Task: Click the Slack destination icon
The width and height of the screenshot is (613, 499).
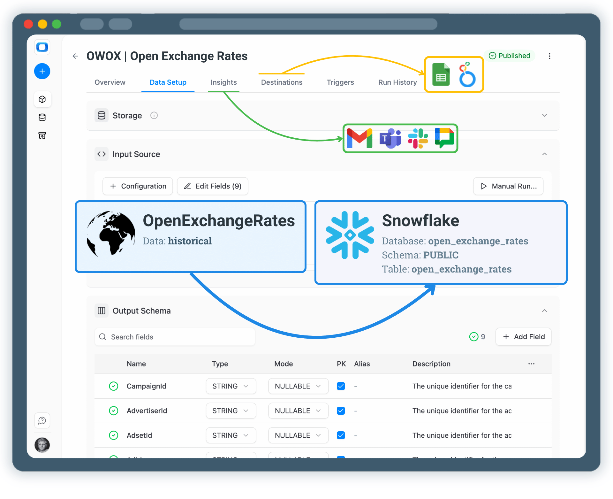Action: coord(418,138)
